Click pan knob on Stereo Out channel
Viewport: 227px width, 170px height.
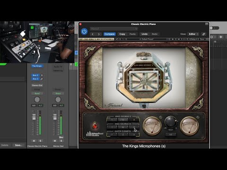point(58,100)
